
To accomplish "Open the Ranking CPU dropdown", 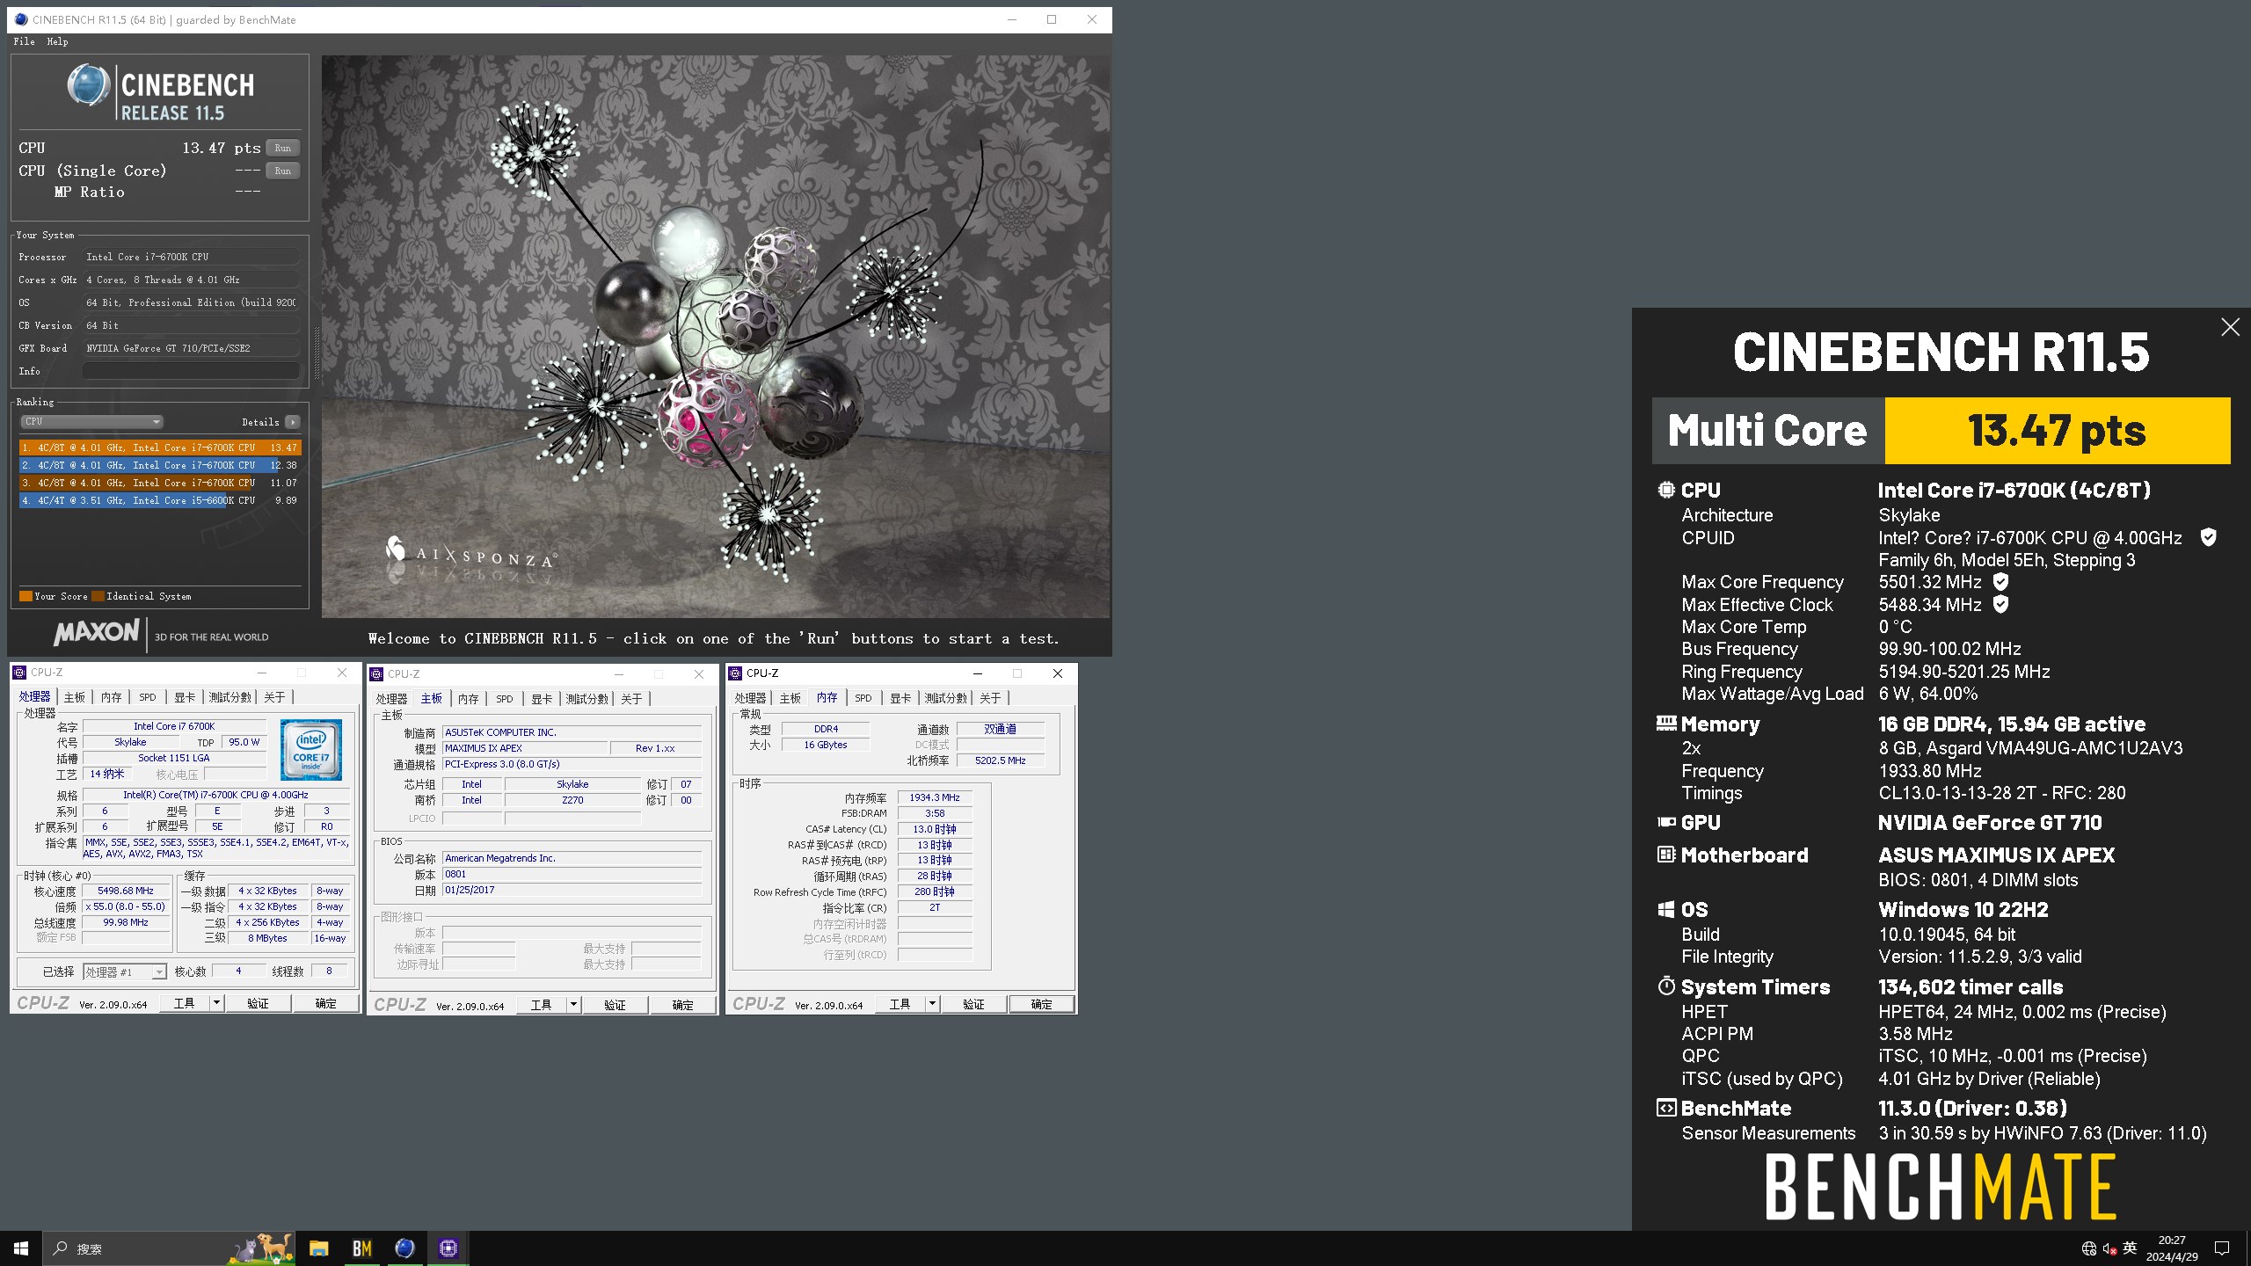I will pyautogui.click(x=91, y=422).
